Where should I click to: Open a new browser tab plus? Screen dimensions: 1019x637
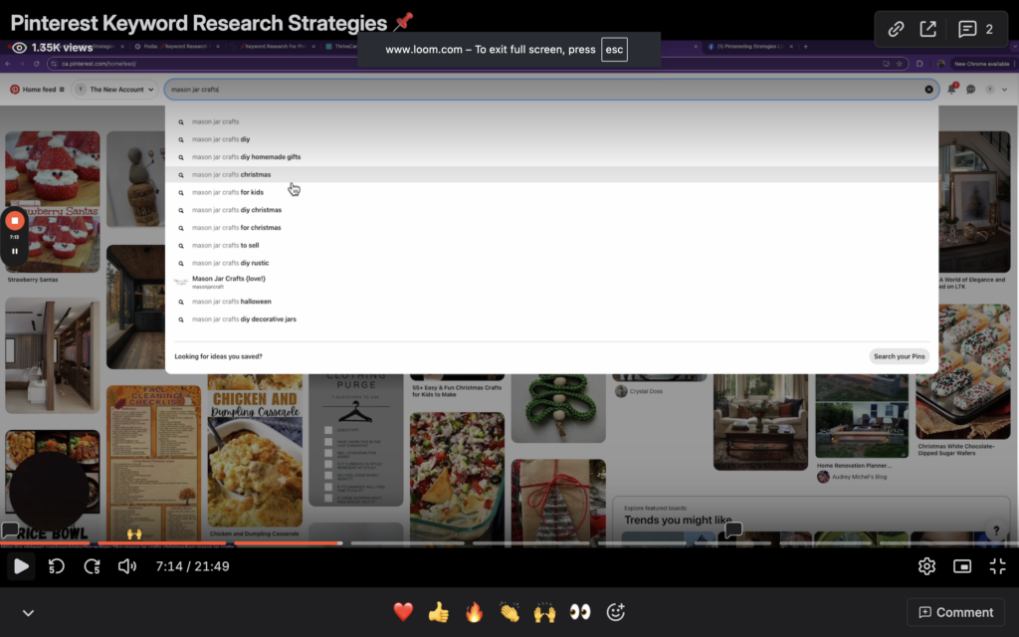click(806, 46)
